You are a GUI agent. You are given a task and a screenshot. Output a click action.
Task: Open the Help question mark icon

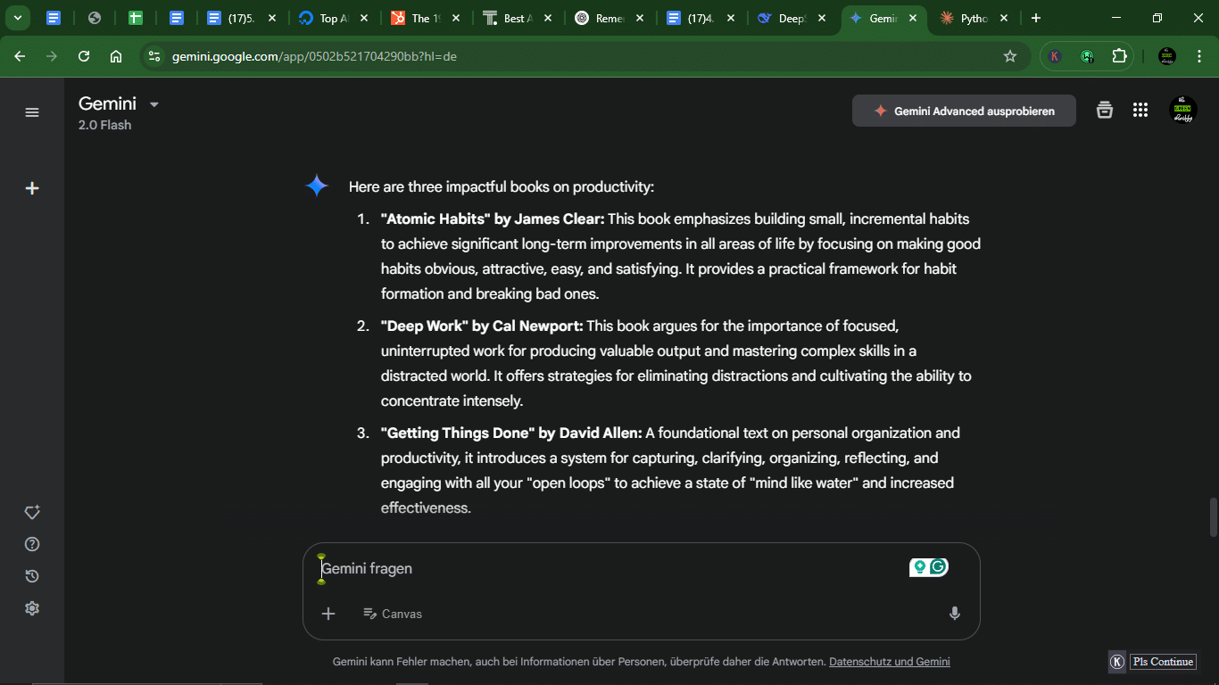(x=32, y=544)
